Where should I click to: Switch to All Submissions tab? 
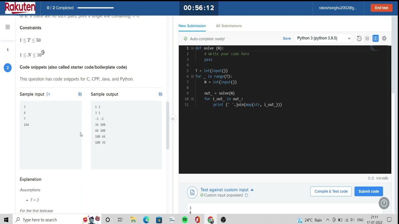(229, 26)
